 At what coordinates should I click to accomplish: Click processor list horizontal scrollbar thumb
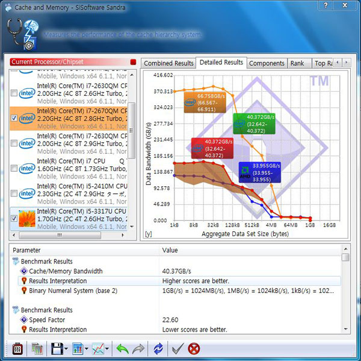click(60, 235)
